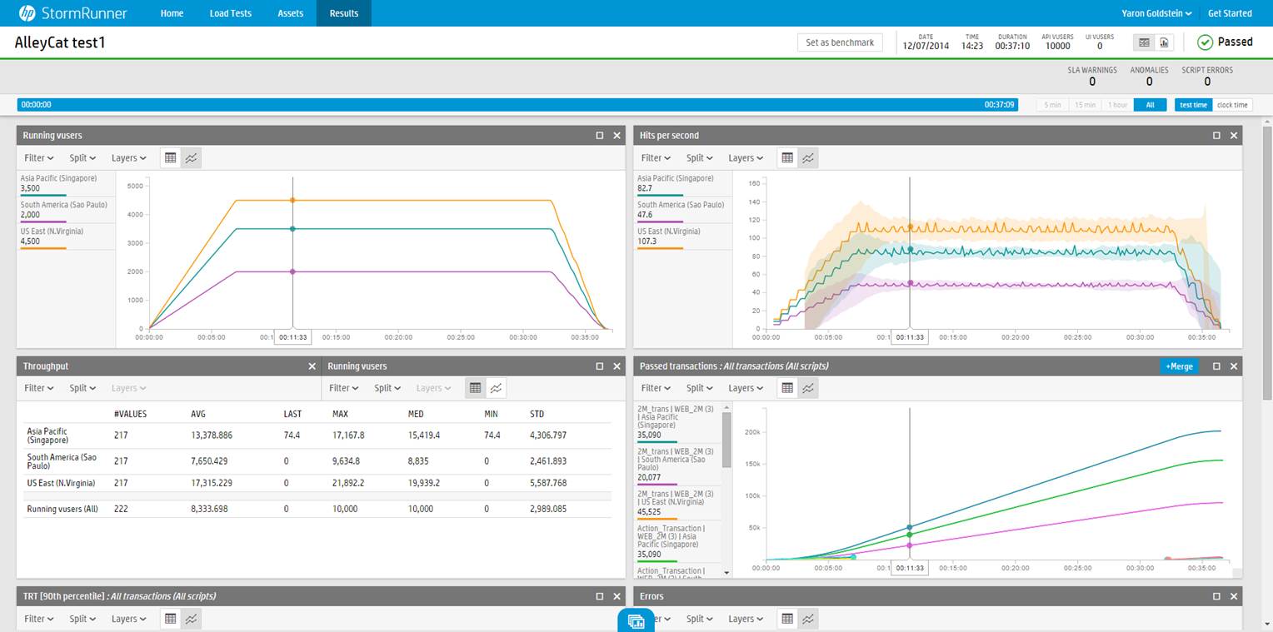1273x632 pixels.
Task: Switch Running vusers panel to table view
Action: pyautogui.click(x=171, y=157)
